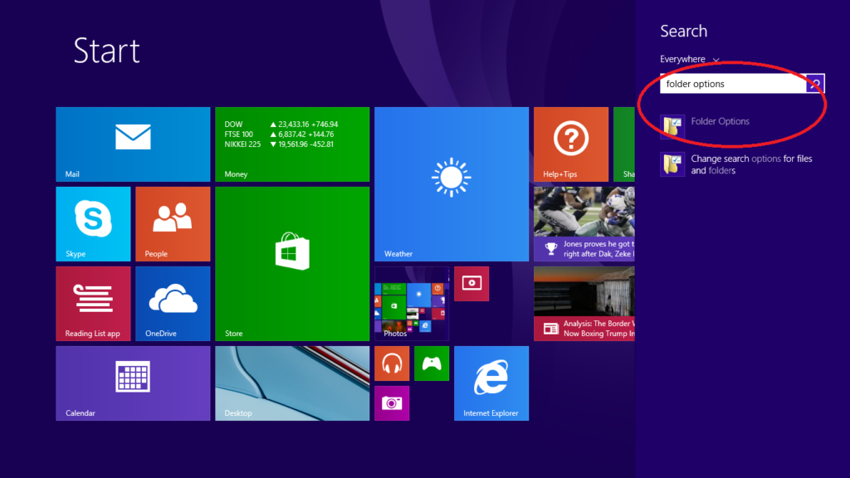850x478 pixels.
Task: Open the Sports news tile about Jones
Action: coord(584,224)
